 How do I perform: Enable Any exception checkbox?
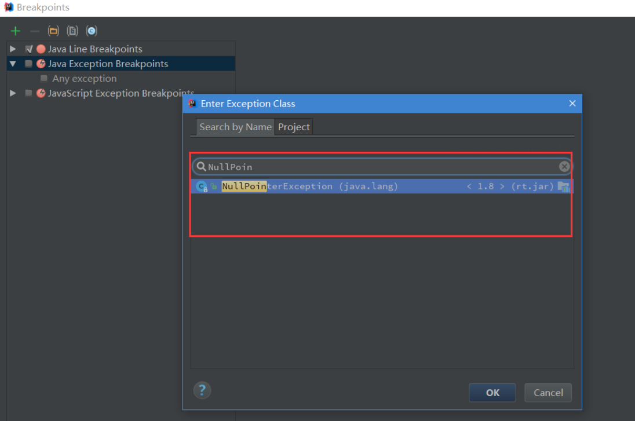click(44, 78)
